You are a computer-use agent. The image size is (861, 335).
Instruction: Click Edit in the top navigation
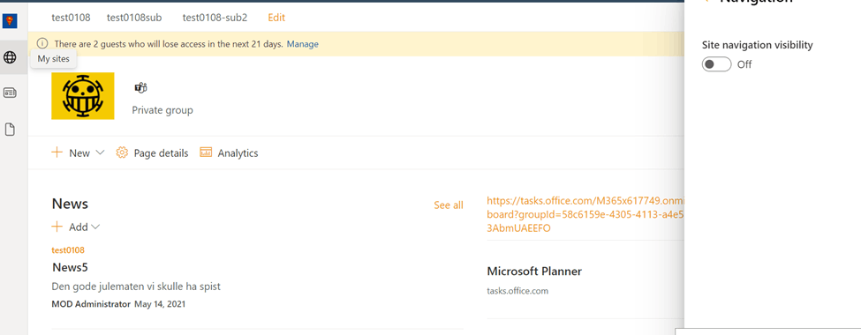[276, 18]
